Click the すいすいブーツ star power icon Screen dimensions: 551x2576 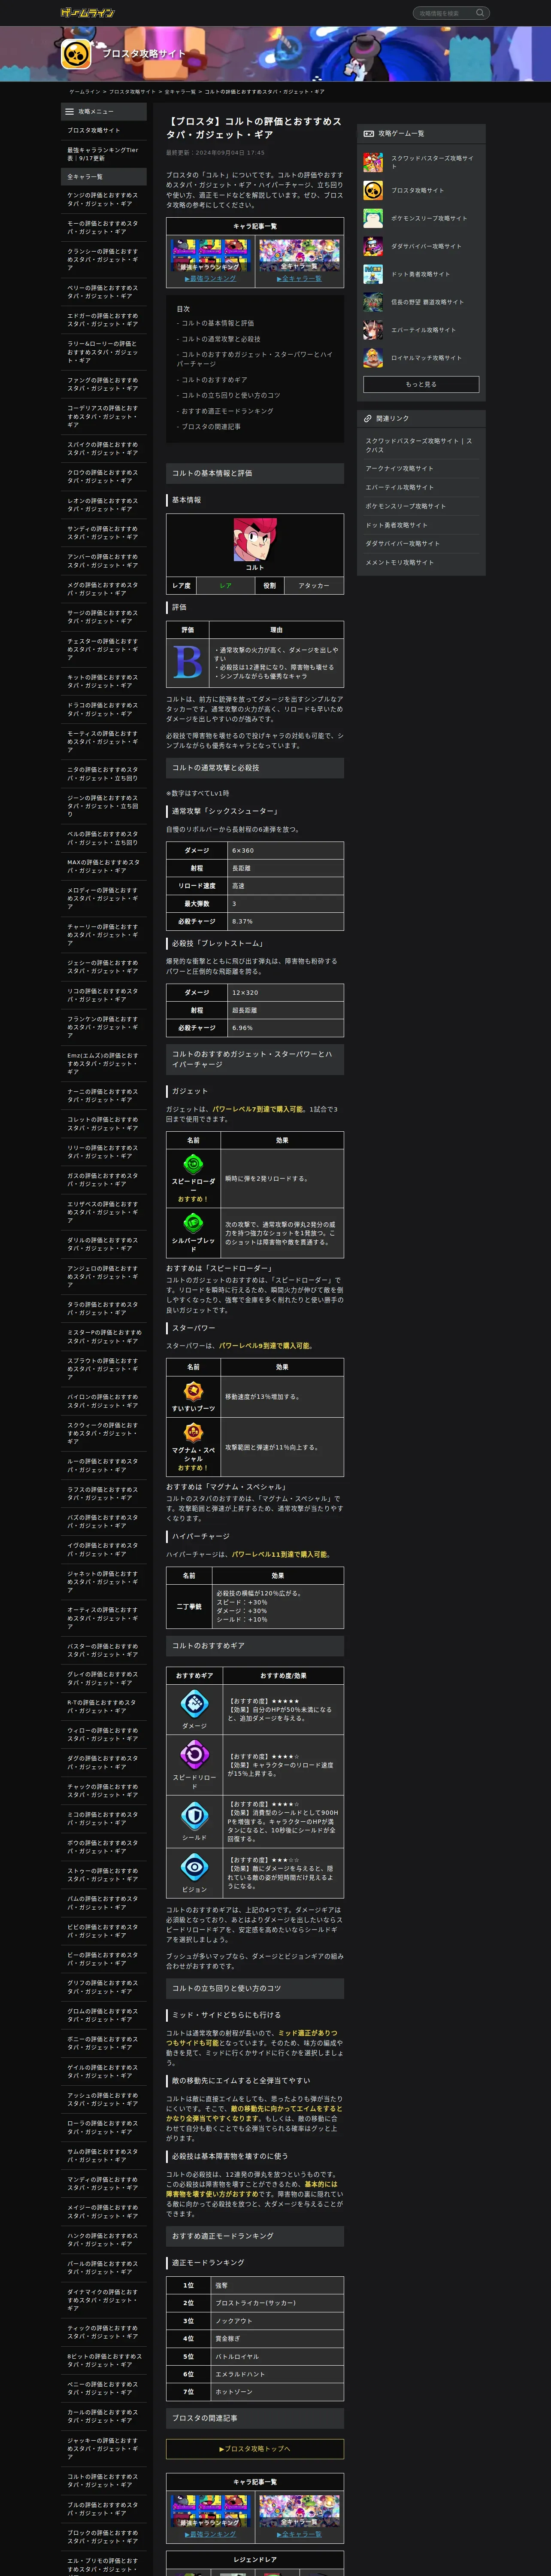(193, 1391)
